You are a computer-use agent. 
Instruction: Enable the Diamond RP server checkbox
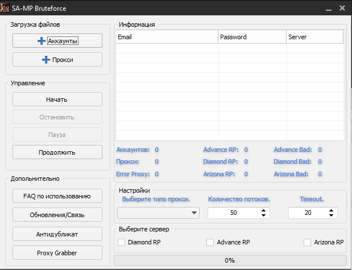(x=122, y=242)
